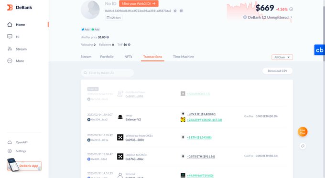Viewport: 325px width, 178px height.
Task: Copy the wallet address icon
Action: point(175,11)
